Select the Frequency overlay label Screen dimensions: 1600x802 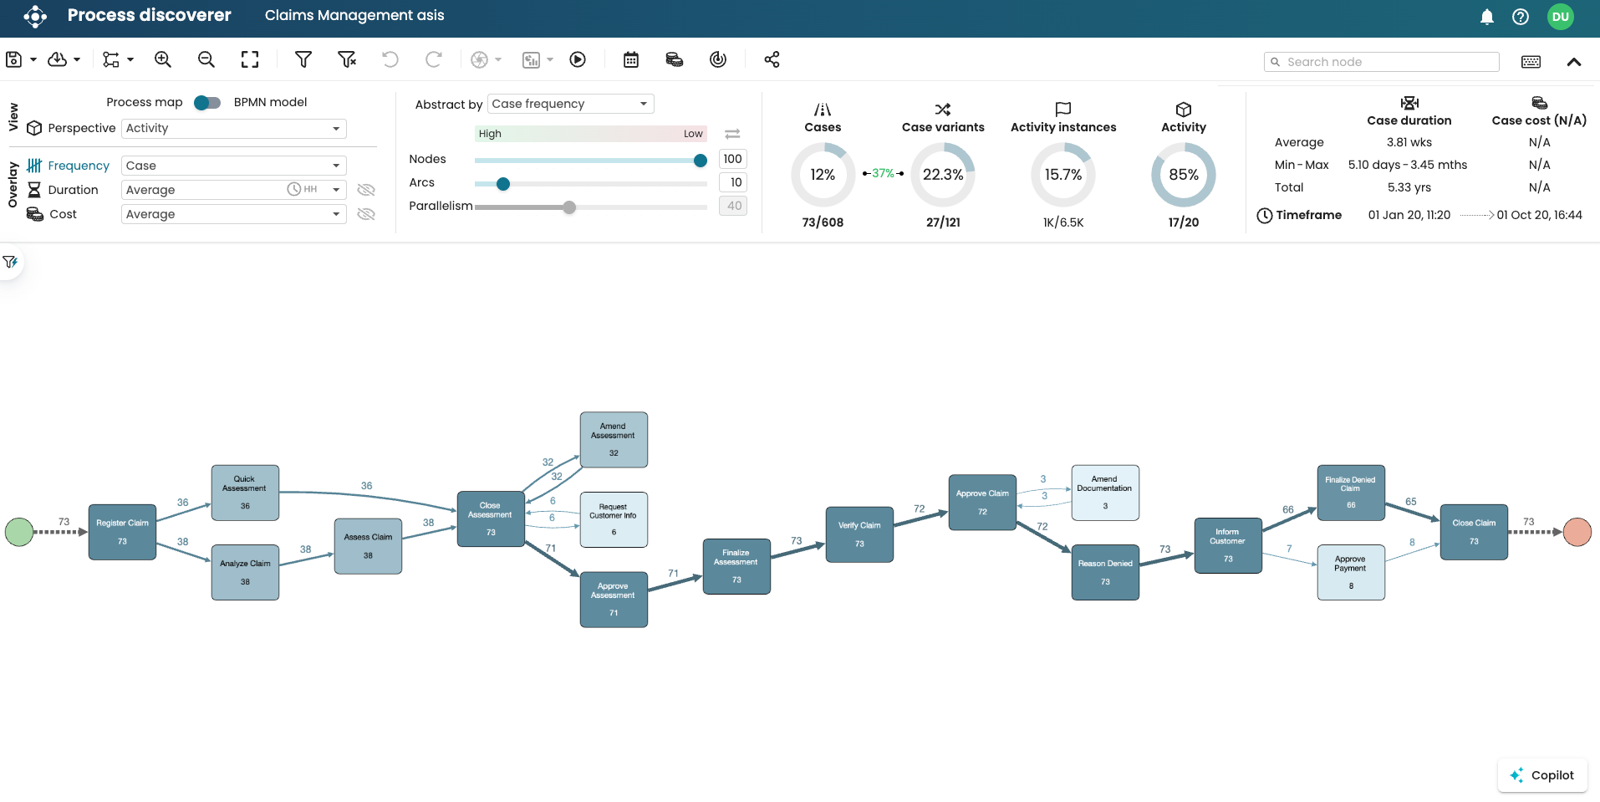click(x=79, y=166)
